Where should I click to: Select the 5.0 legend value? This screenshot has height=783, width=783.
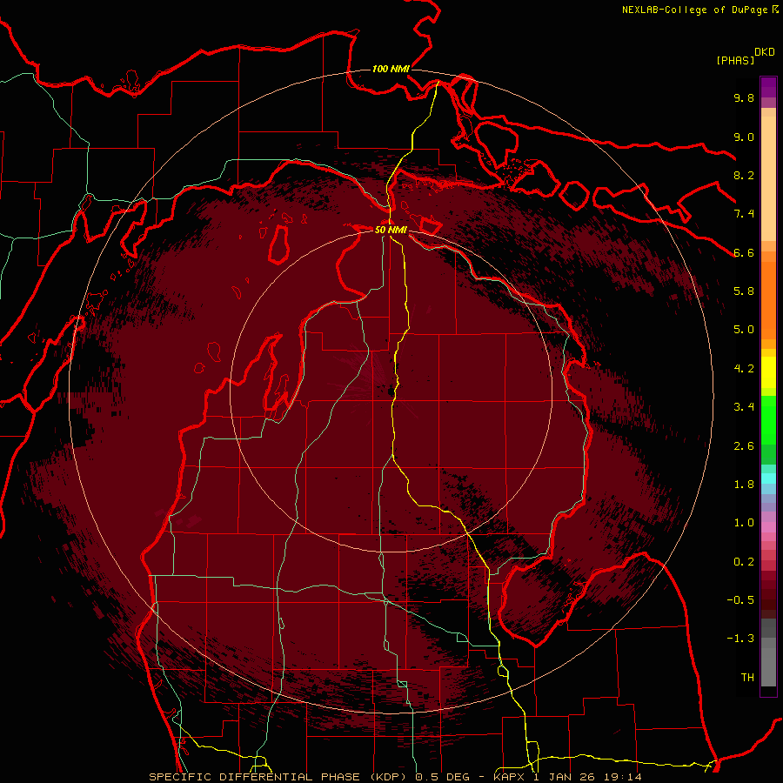point(744,330)
